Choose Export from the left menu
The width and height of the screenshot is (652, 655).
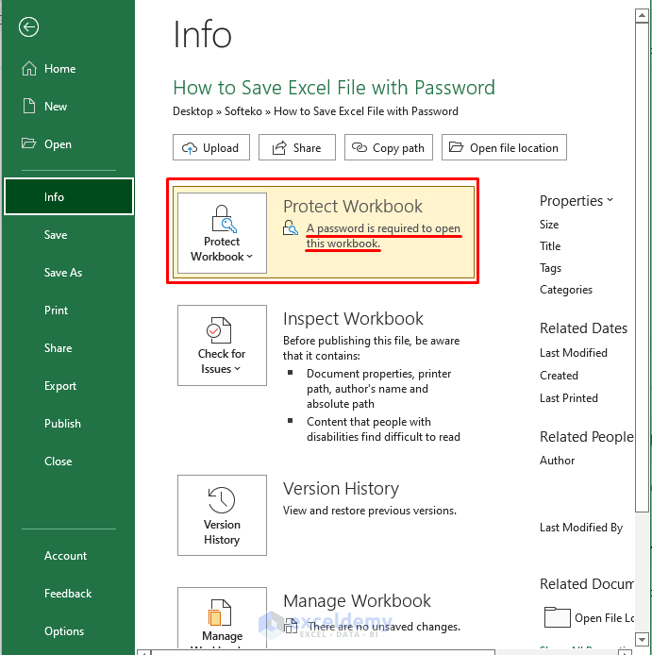[x=60, y=386]
